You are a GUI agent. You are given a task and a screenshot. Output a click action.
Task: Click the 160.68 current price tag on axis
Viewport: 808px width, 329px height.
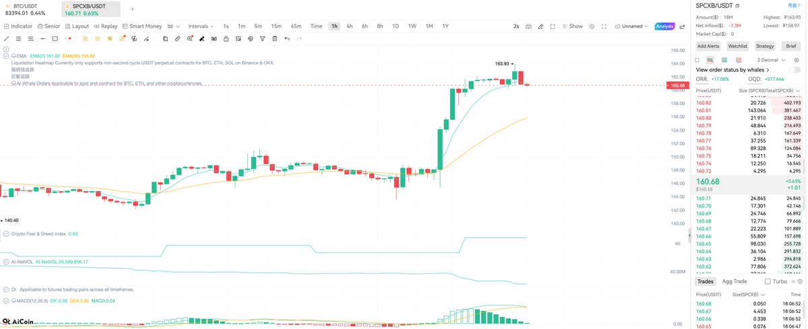678,85
